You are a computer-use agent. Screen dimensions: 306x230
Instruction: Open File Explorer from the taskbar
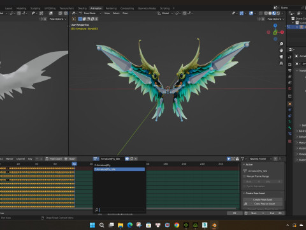point(120,225)
